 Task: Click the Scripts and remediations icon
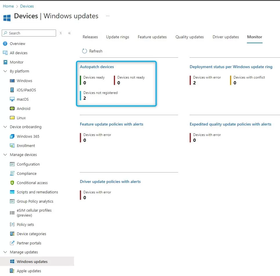(12, 192)
